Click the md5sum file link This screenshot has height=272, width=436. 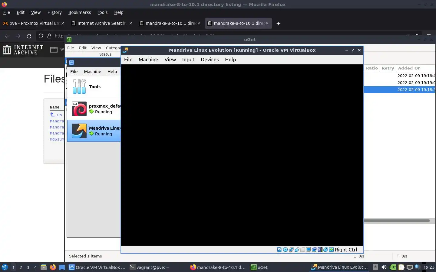click(57, 139)
